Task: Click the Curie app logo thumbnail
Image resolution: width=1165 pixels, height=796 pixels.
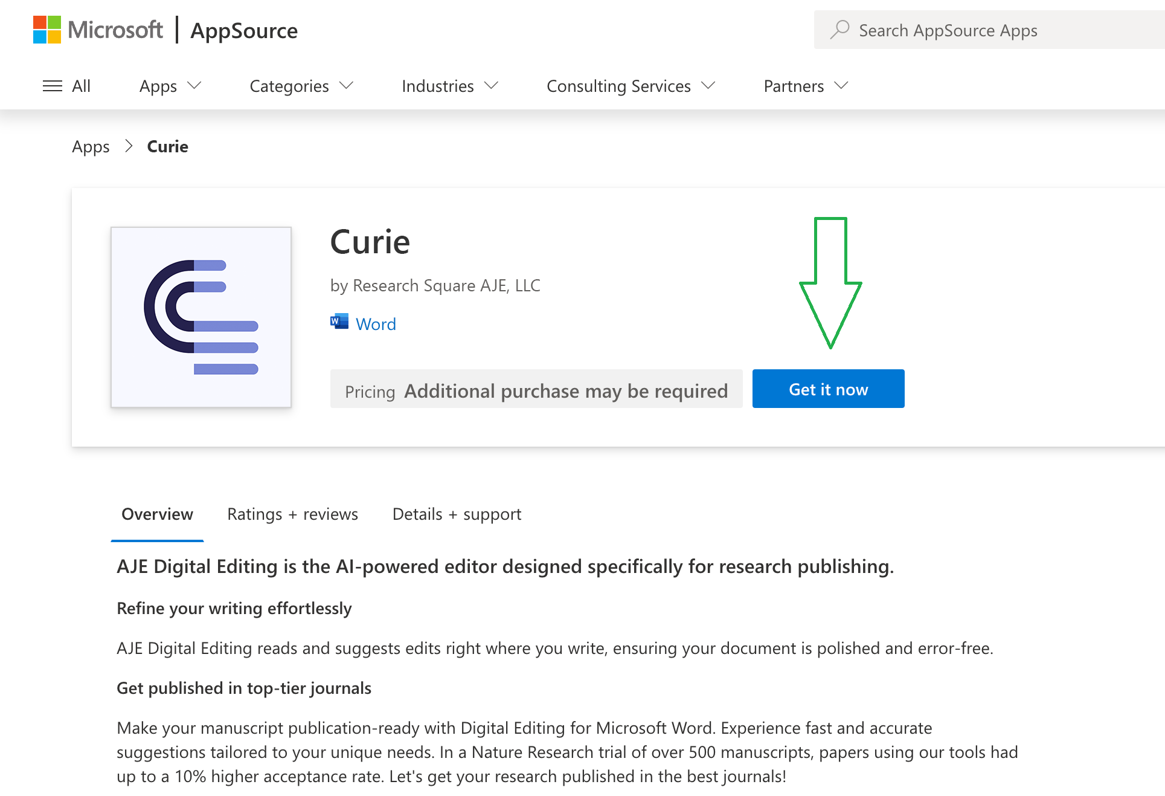Action: 201,317
